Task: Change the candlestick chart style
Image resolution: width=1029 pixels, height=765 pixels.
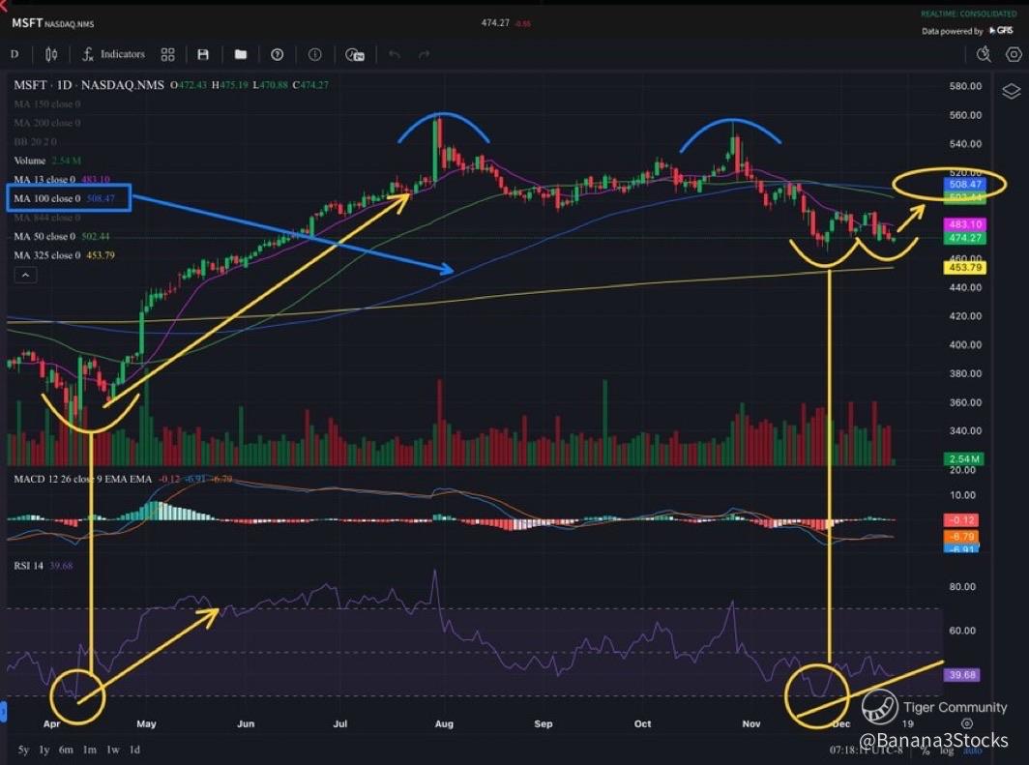Action: coord(51,54)
